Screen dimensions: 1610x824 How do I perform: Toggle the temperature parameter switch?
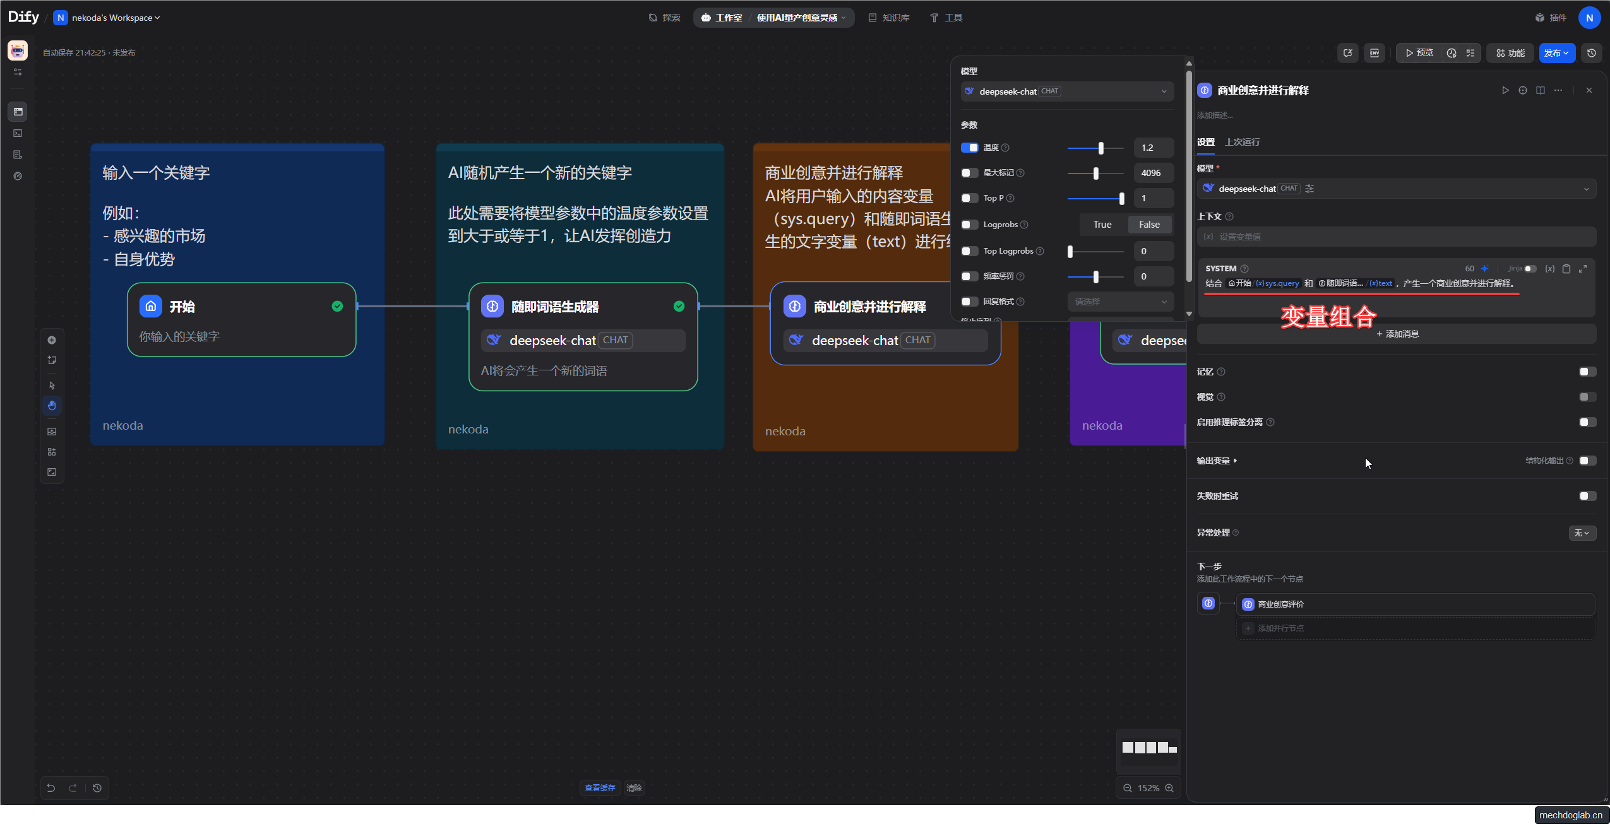coord(969,148)
